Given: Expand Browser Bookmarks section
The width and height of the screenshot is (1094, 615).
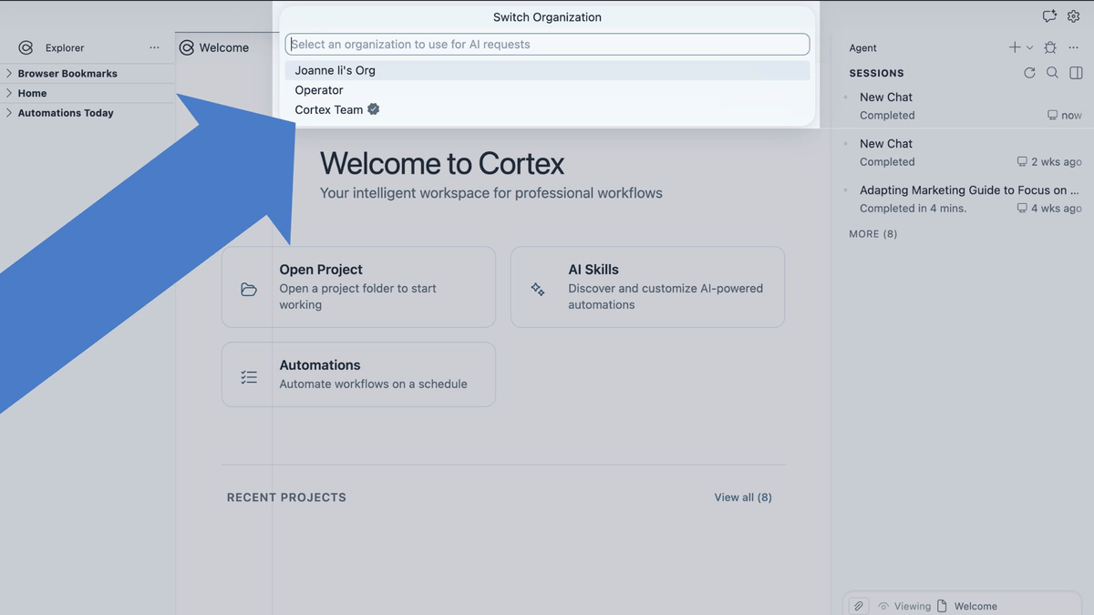Looking at the screenshot, I should pos(67,74).
